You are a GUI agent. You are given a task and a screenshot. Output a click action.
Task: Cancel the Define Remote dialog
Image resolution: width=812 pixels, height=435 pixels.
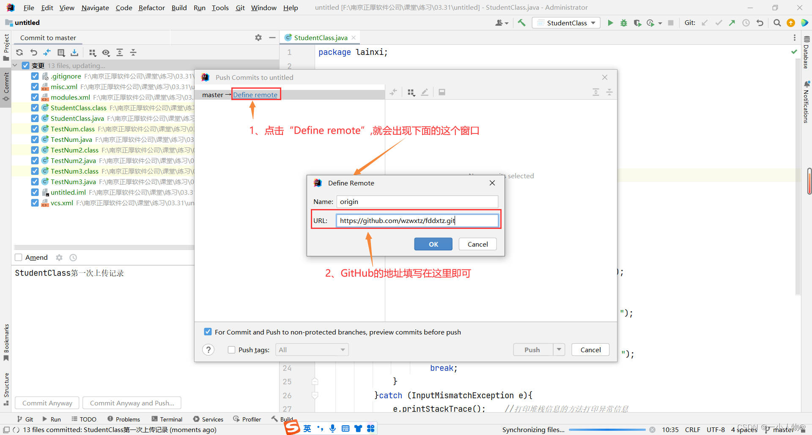pyautogui.click(x=477, y=244)
